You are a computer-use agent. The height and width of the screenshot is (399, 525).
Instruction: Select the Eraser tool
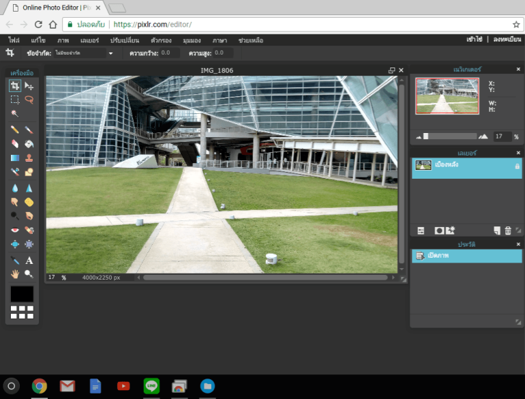coord(15,144)
